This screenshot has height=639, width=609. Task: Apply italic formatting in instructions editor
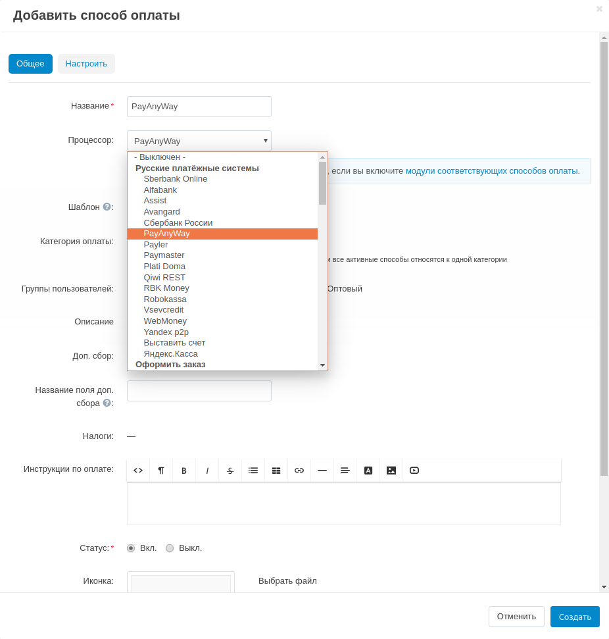click(x=207, y=471)
